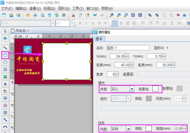190x133 pixels.
Task: Open existing file toolbar icon
Action: 11,15
